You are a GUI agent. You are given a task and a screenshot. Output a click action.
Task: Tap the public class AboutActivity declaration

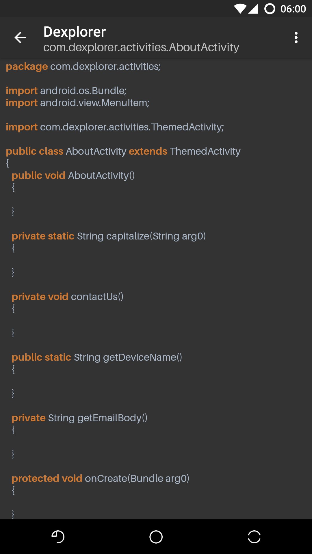click(123, 151)
